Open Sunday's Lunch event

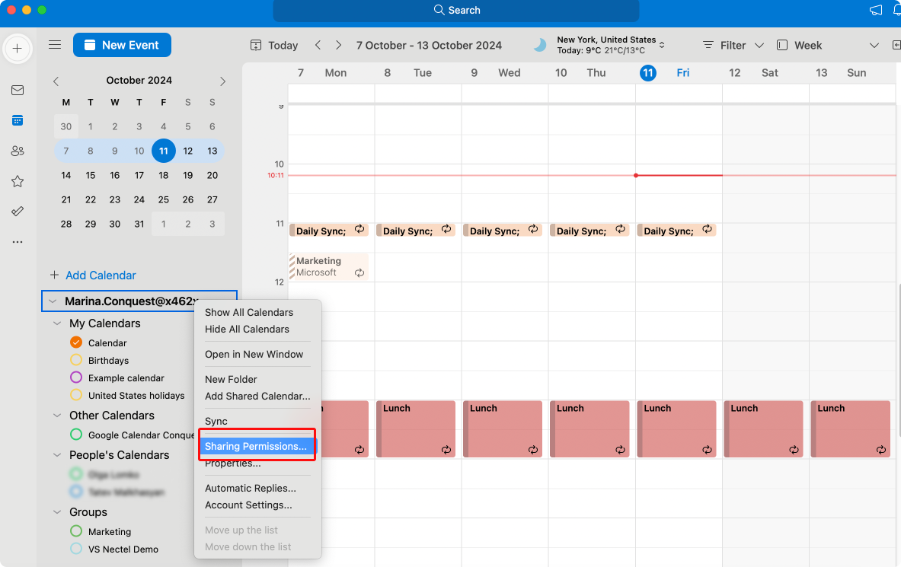(x=850, y=428)
